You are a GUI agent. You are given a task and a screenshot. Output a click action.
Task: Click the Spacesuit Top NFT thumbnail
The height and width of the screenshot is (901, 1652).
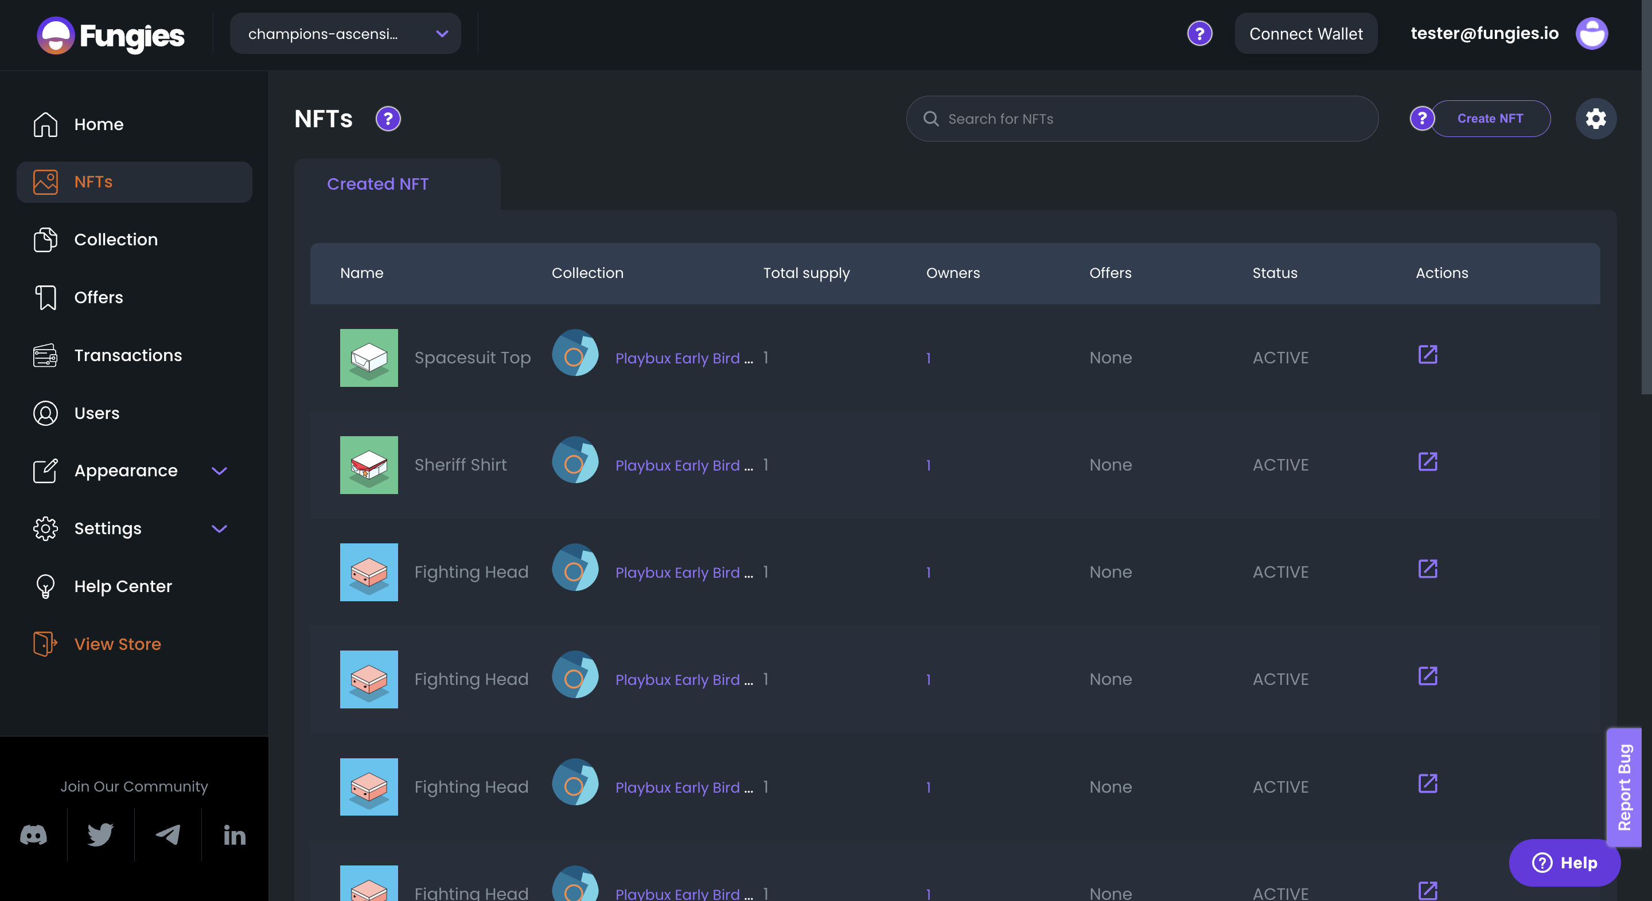pyautogui.click(x=369, y=357)
